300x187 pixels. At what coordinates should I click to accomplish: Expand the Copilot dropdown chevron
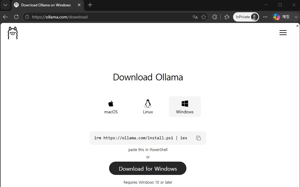[x=296, y=17]
